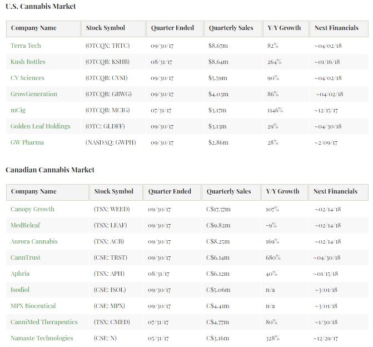Open the Terra Tech company link
Screen dimensions: 373x347
click(26, 46)
